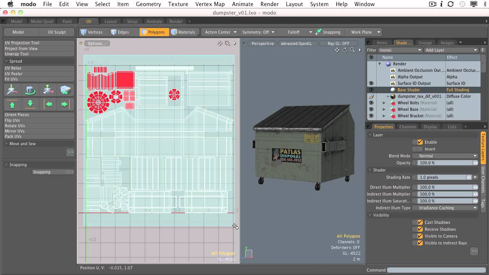Zoom the Perspective view with magnifier icon
This screenshot has width=489, height=275.
(x=352, y=50)
